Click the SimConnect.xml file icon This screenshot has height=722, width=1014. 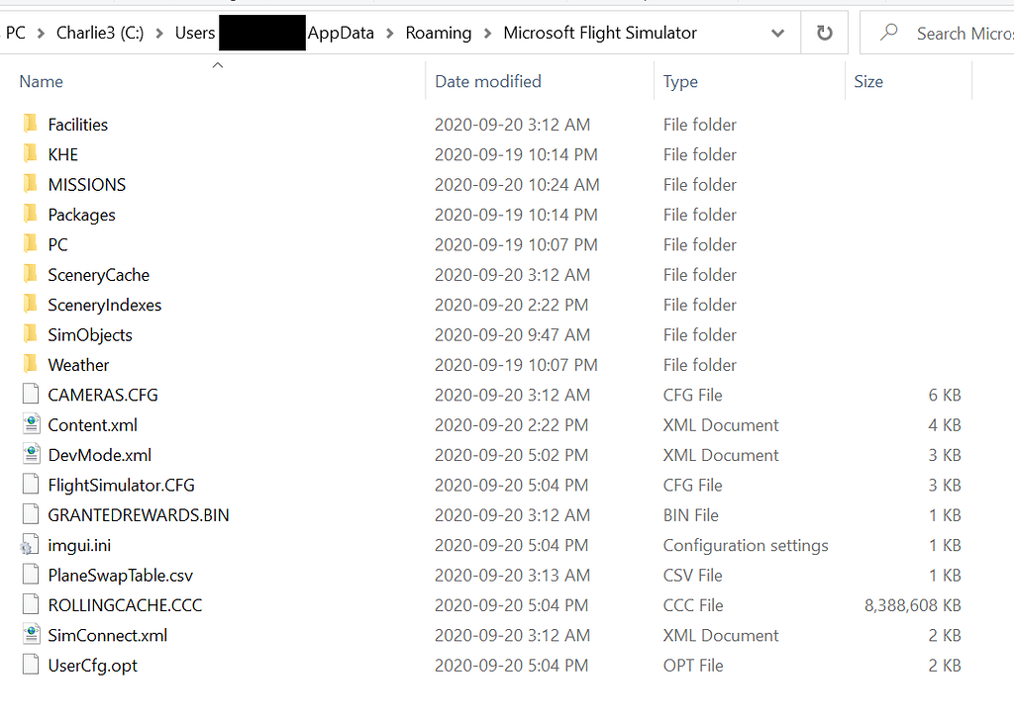pos(30,635)
